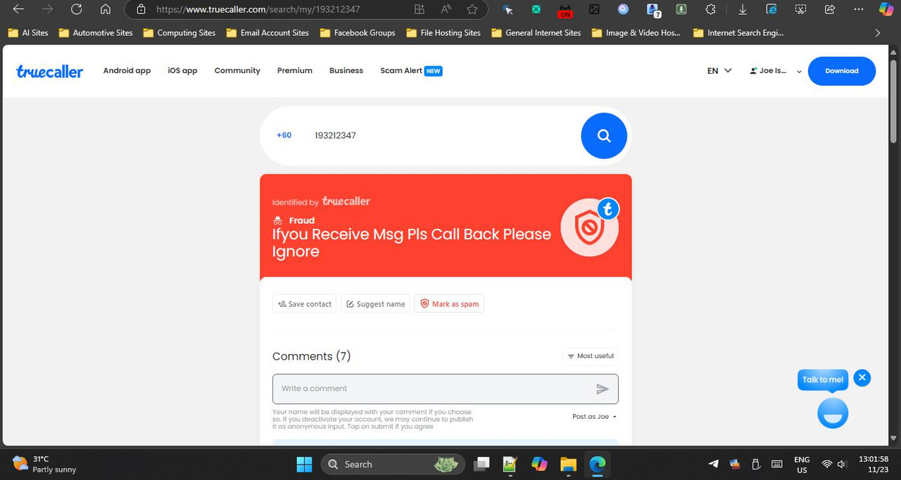The image size is (901, 480).
Task: Open File Hosting Sites bookmarks folder
Action: 443,33
